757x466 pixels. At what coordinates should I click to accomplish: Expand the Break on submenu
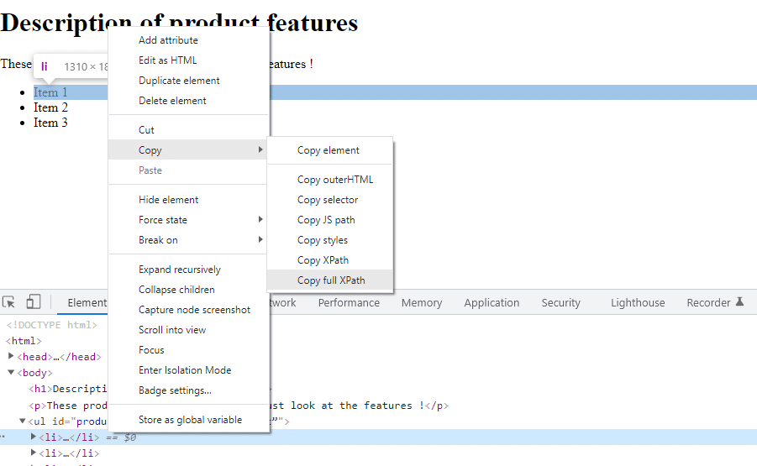[260, 240]
